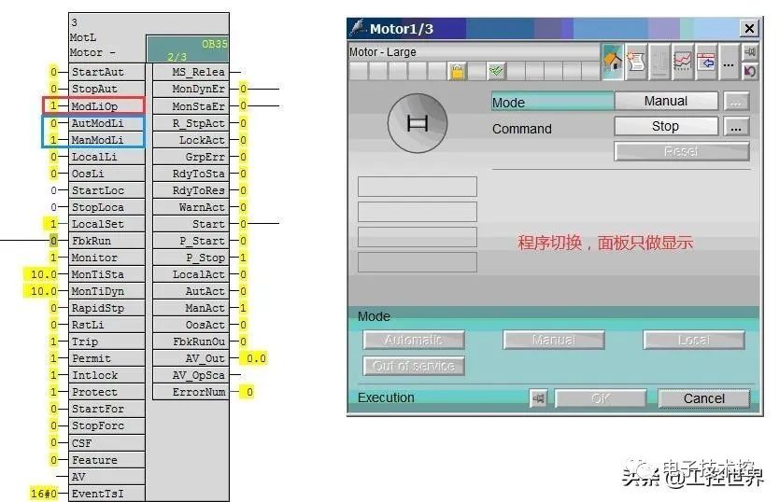Select the CSF input pin
Image resolution: width=779 pixels, height=502 pixels.
point(107,443)
